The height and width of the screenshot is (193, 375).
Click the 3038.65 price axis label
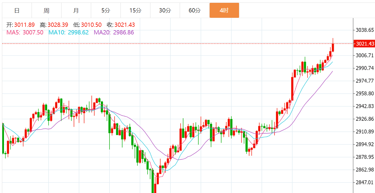(365, 30)
